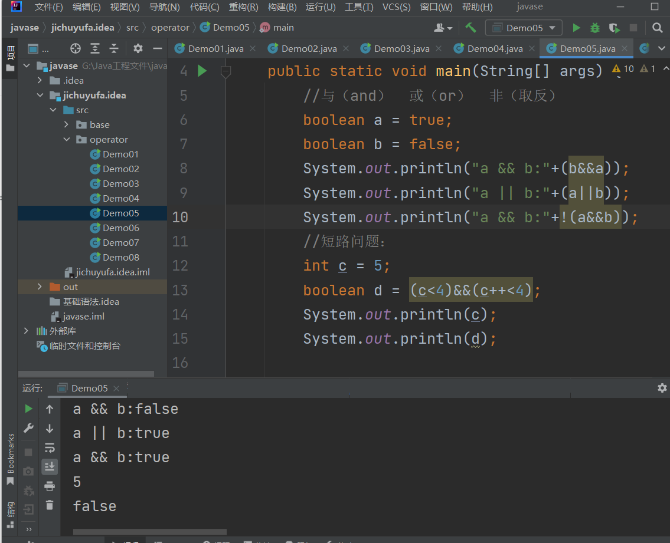Click the Build Project hammer icon

tap(470, 28)
